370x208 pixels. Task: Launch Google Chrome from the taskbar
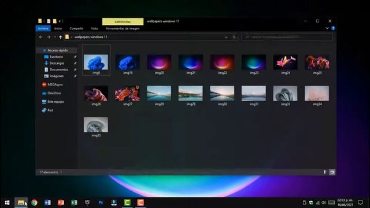click(34, 203)
